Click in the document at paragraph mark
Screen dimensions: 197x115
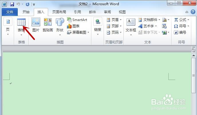click(11, 83)
